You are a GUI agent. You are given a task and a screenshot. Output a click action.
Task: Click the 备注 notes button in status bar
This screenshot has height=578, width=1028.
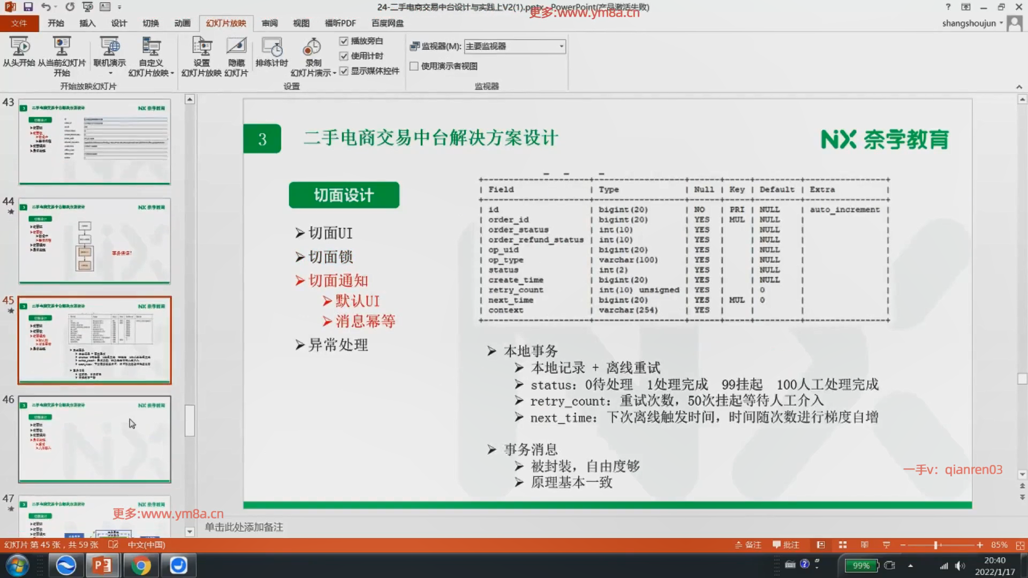[748, 545]
